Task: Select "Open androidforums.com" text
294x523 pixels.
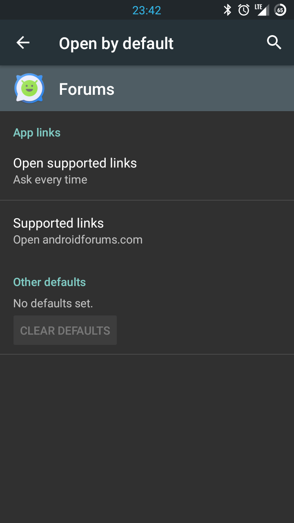Action: [78, 239]
